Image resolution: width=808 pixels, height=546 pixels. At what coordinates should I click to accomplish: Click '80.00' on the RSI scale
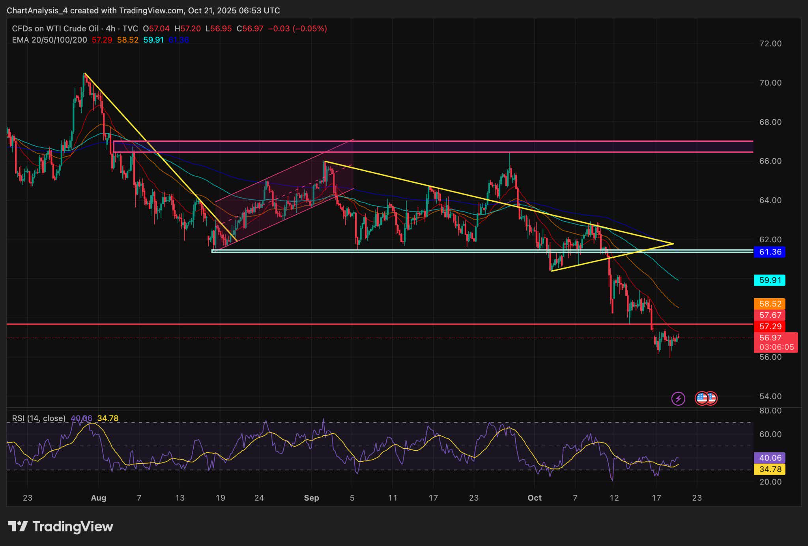(770, 411)
